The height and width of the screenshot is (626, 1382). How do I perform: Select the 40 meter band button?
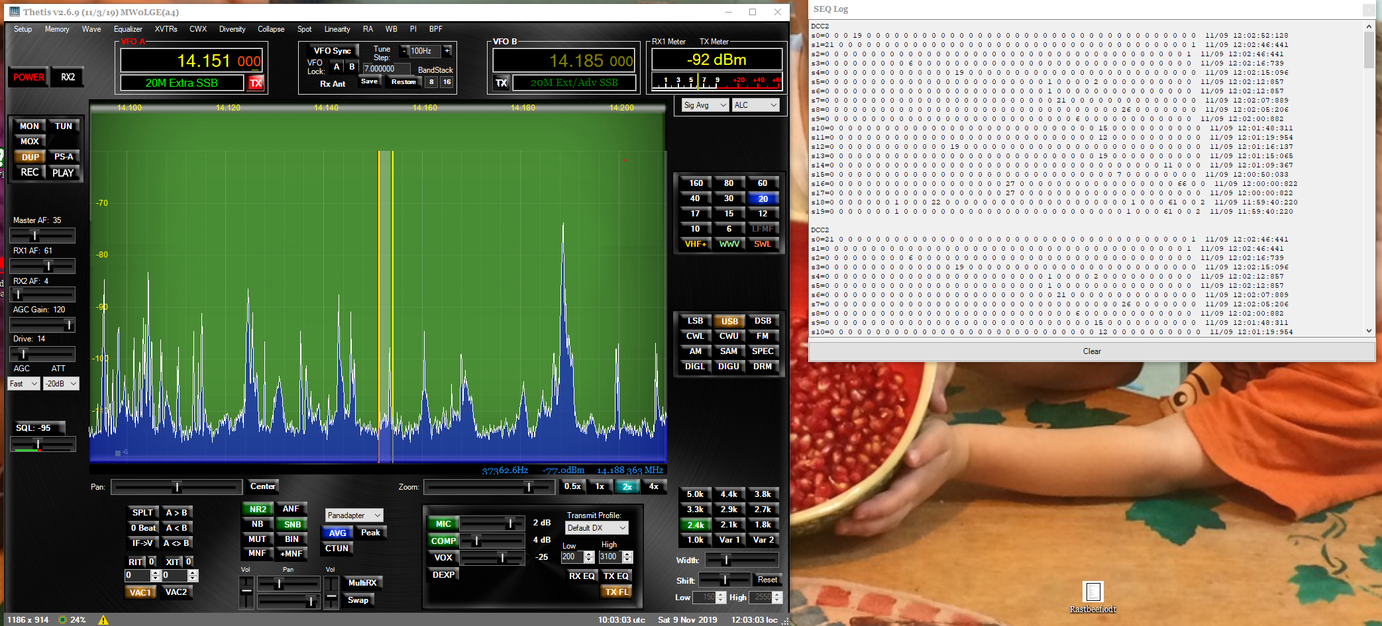[695, 198]
